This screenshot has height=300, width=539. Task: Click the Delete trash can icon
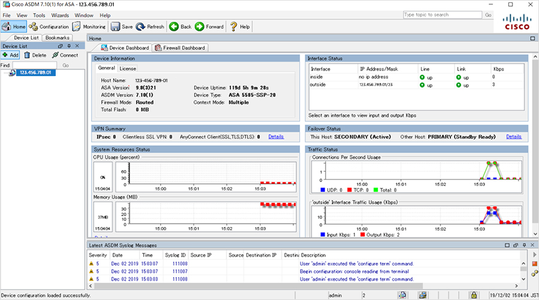(27, 55)
